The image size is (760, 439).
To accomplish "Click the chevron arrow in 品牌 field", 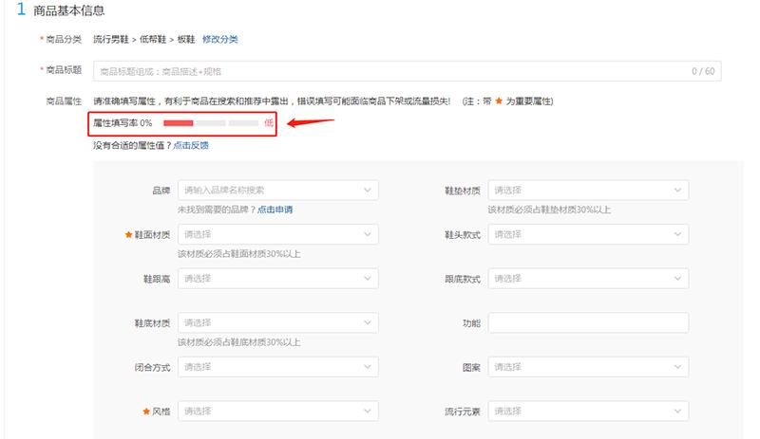I will point(368,191).
